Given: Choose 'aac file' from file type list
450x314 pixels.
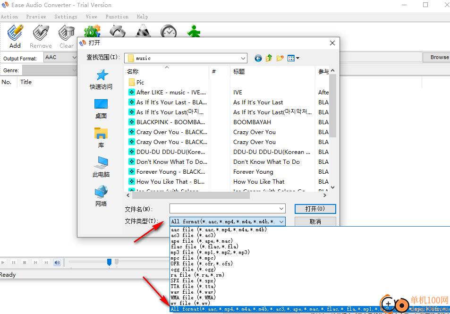Looking at the screenshot, I should (x=219, y=229).
